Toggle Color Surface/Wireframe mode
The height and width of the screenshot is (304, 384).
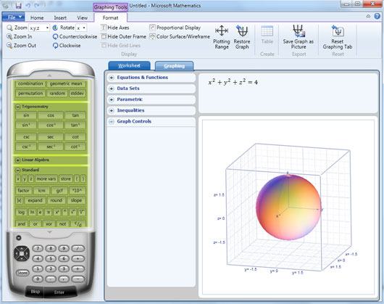tap(180, 36)
